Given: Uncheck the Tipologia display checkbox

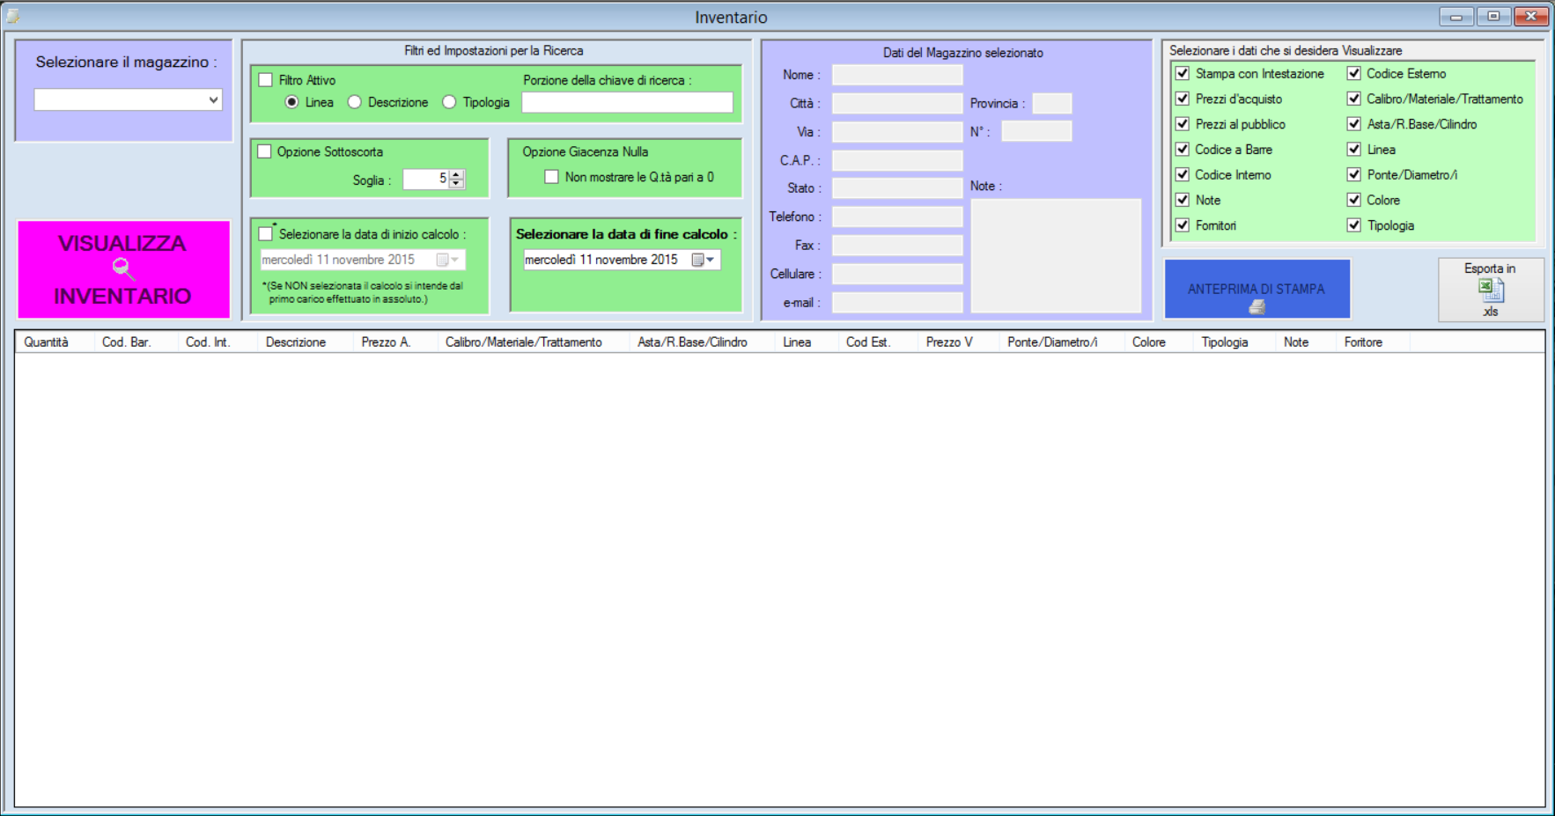Looking at the screenshot, I should 1354,225.
